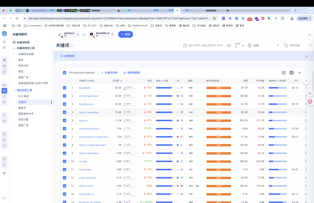Screen dimensions: 314x203
Task: Uncheck the nsfw ai chat row
Action: 65,186
